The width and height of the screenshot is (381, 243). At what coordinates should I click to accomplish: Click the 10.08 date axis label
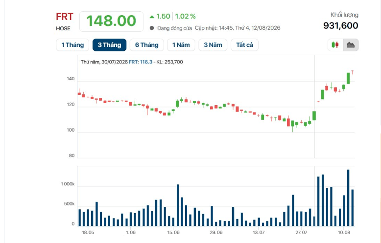point(344,232)
